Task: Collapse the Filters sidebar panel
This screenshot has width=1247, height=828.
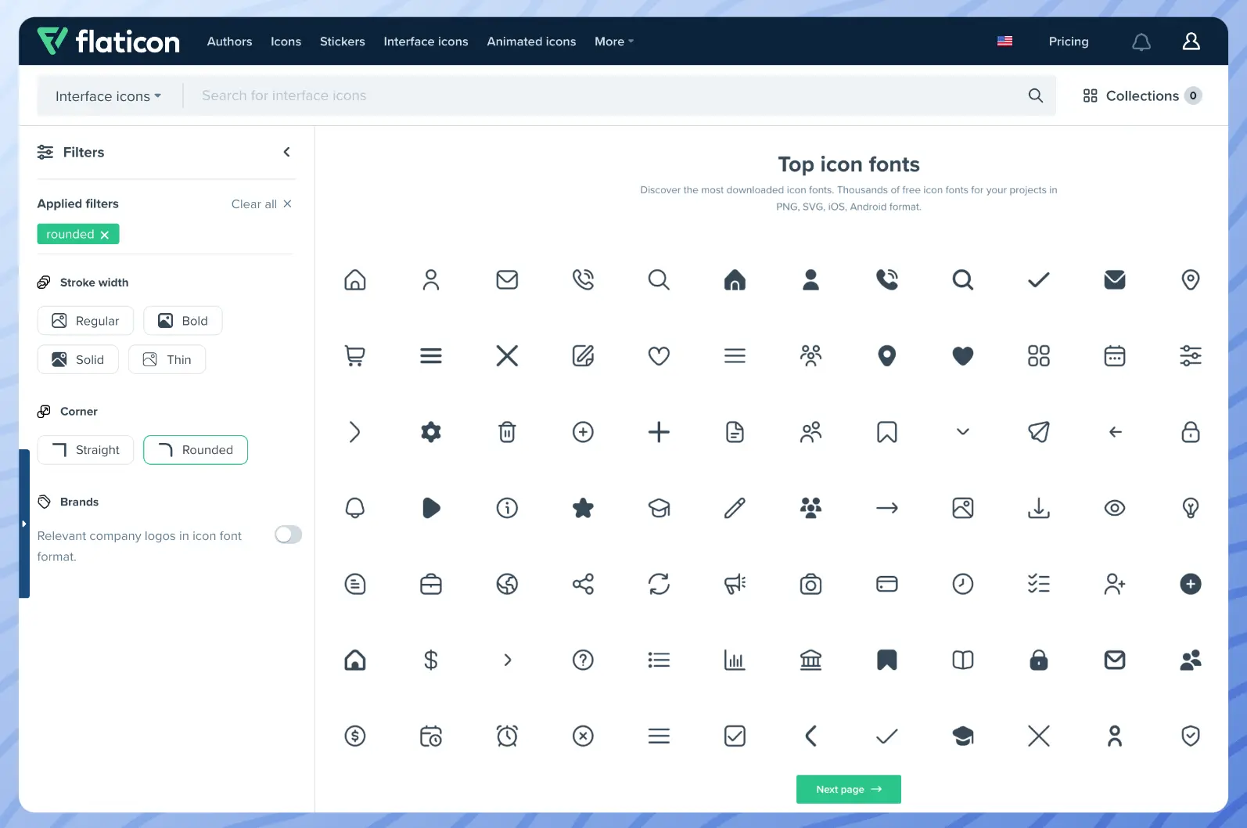Action: coord(286,152)
